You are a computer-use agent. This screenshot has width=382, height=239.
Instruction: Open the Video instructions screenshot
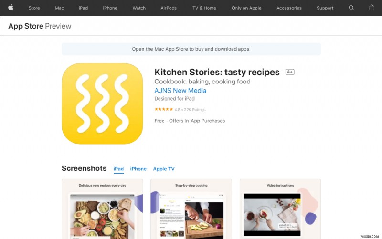(x=280, y=210)
